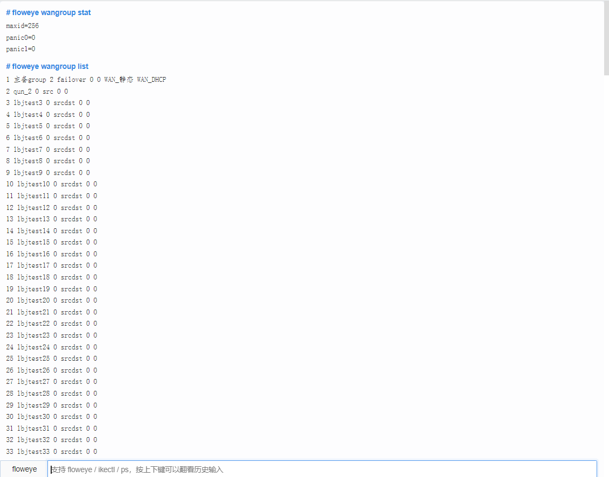609x477 pixels.
Task: Click the floweye button label
Action: 24,469
